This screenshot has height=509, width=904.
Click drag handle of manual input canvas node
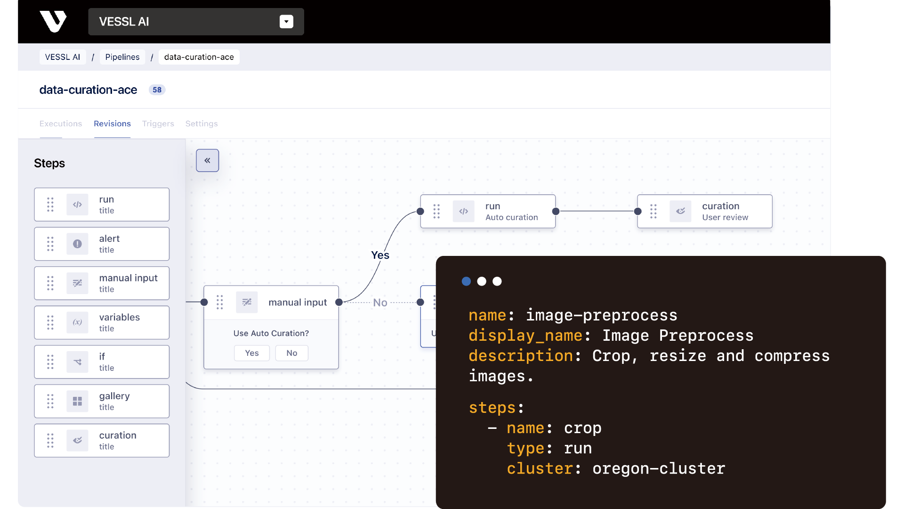click(x=220, y=302)
